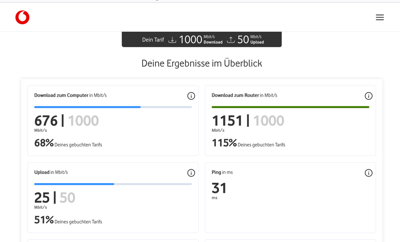Click the 115% Deines gebuchten Tarifs text
Image resolution: width=400 pixels, height=242 pixels.
tap(248, 144)
